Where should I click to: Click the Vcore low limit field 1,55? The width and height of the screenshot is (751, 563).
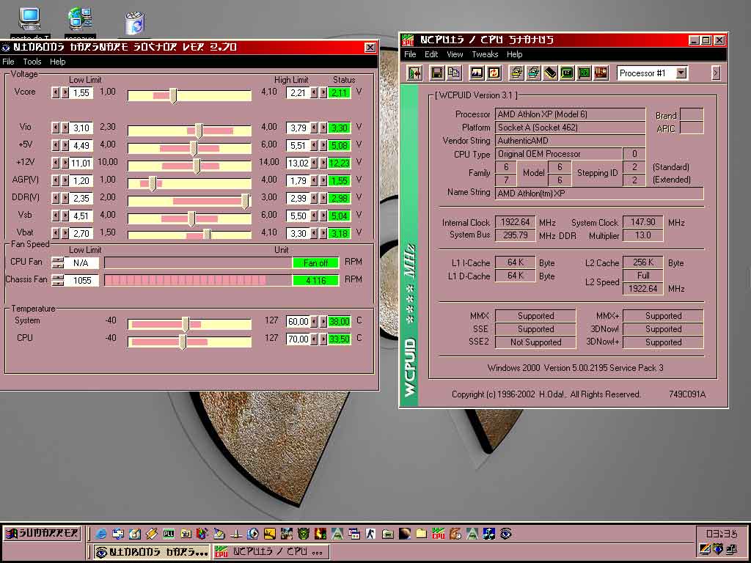(x=81, y=92)
